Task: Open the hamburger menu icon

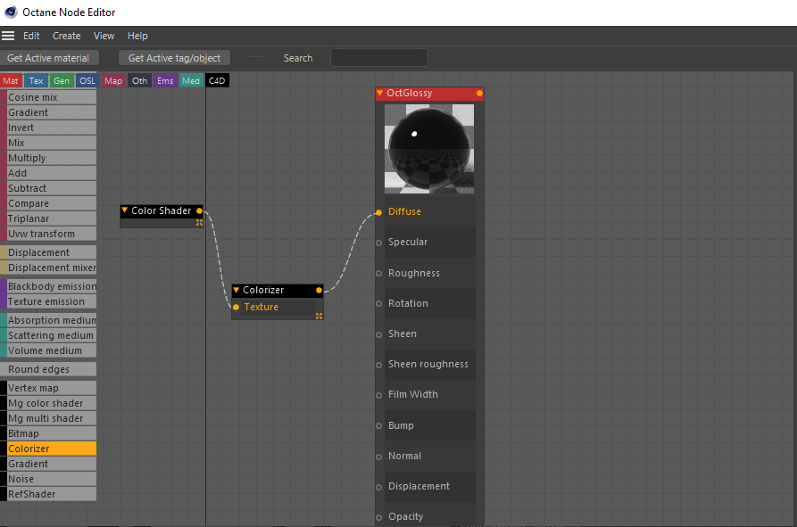Action: [x=8, y=36]
